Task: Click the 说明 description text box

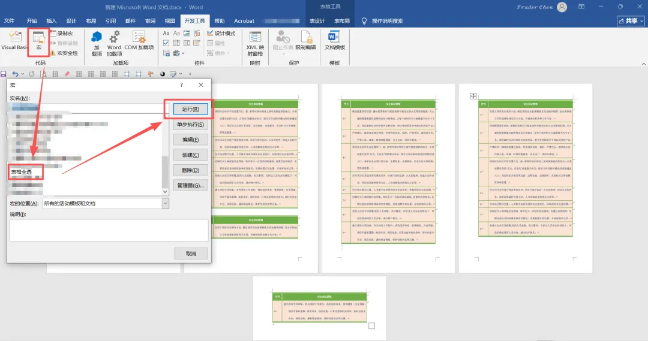Action: (109, 230)
